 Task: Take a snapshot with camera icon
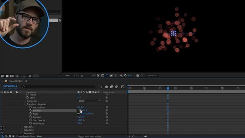coord(138,76)
